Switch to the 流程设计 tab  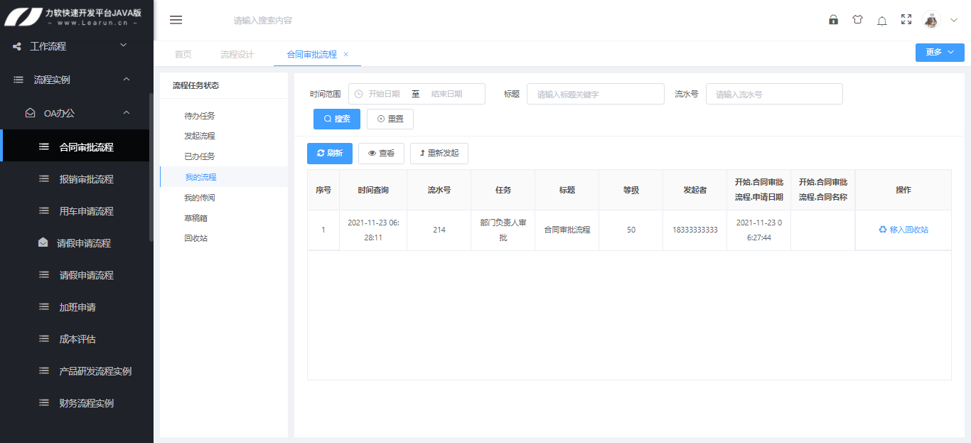[236, 53]
